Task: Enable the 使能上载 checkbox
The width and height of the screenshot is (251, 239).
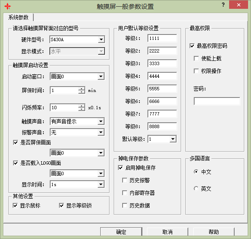Action: [x=196, y=58]
